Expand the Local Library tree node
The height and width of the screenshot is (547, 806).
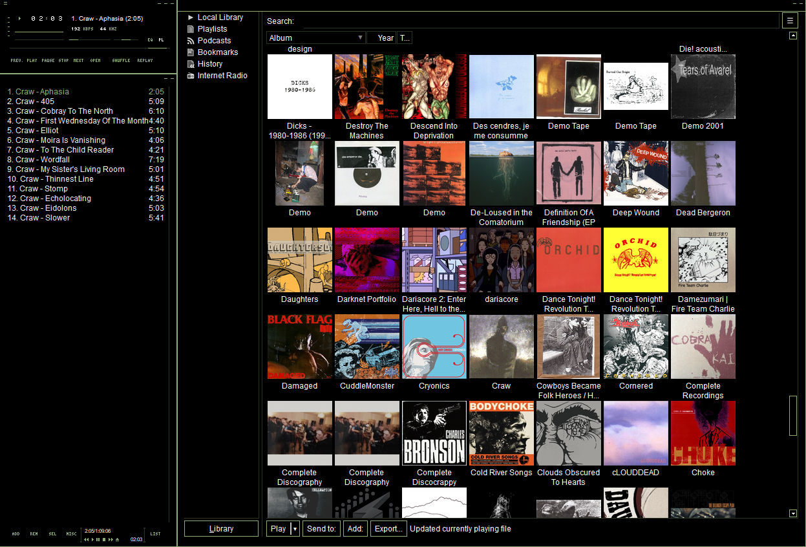[191, 17]
